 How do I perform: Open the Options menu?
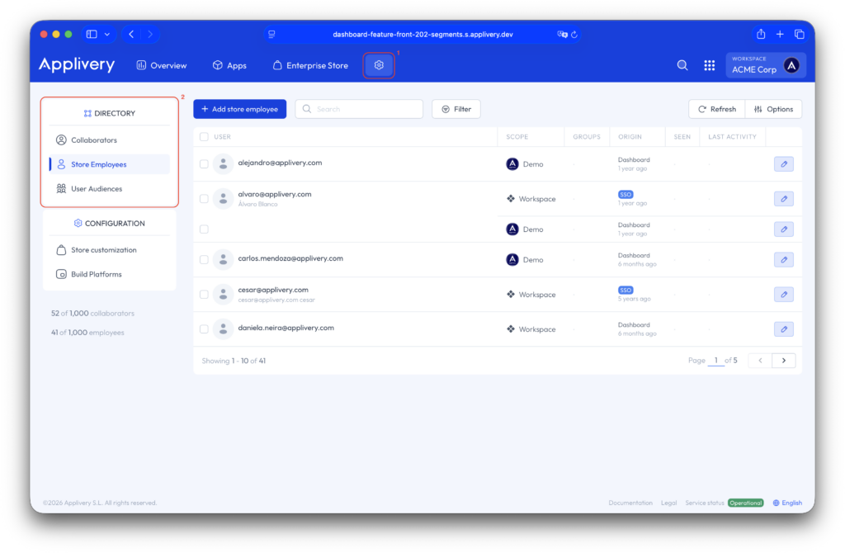tap(773, 109)
